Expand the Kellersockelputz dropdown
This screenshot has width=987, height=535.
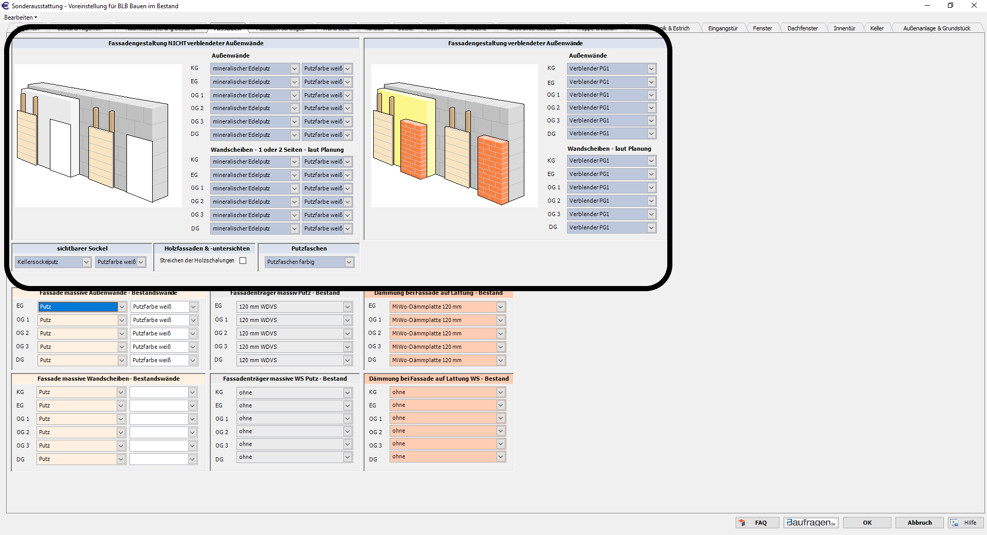coord(86,262)
